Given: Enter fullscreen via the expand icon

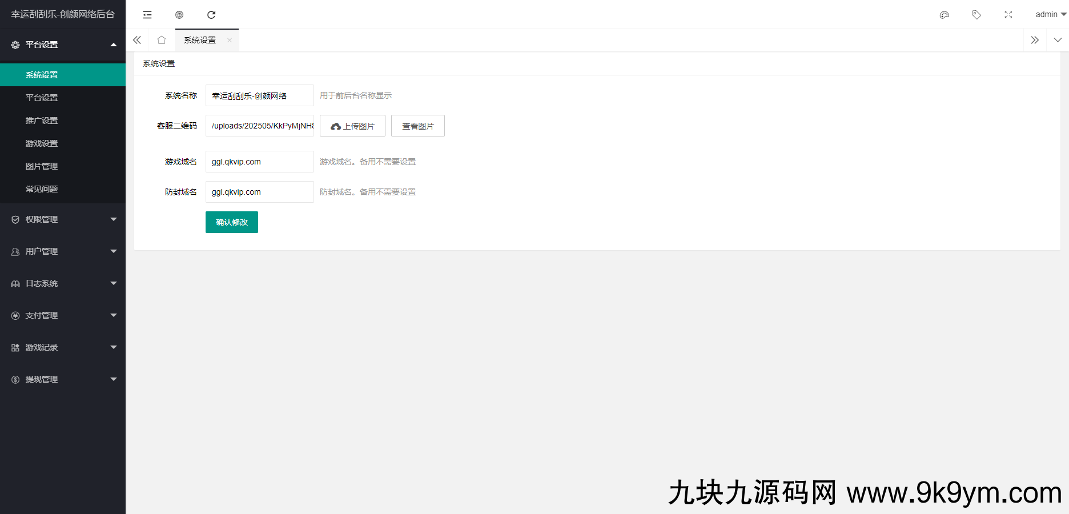Looking at the screenshot, I should [1008, 14].
